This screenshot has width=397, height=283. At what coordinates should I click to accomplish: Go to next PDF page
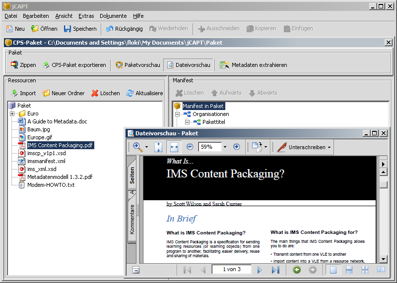coord(259,270)
